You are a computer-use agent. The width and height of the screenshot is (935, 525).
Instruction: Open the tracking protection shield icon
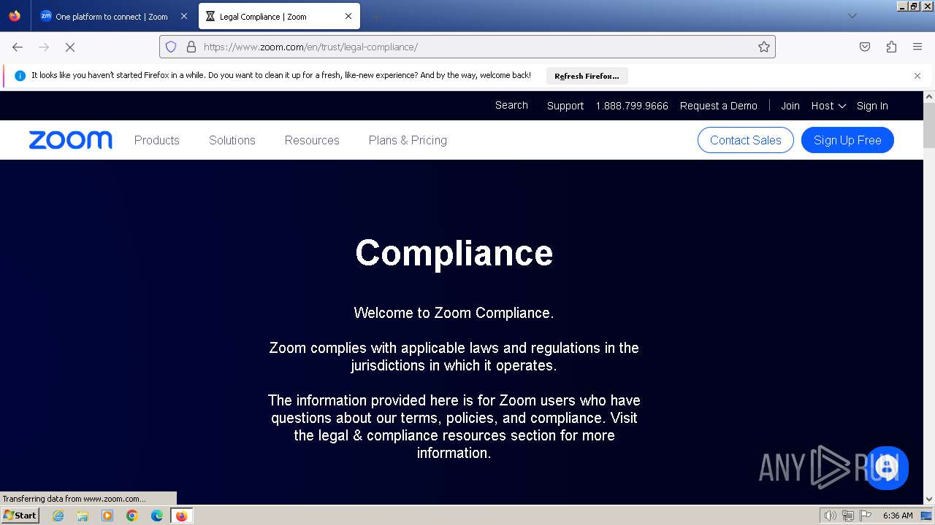tap(171, 47)
